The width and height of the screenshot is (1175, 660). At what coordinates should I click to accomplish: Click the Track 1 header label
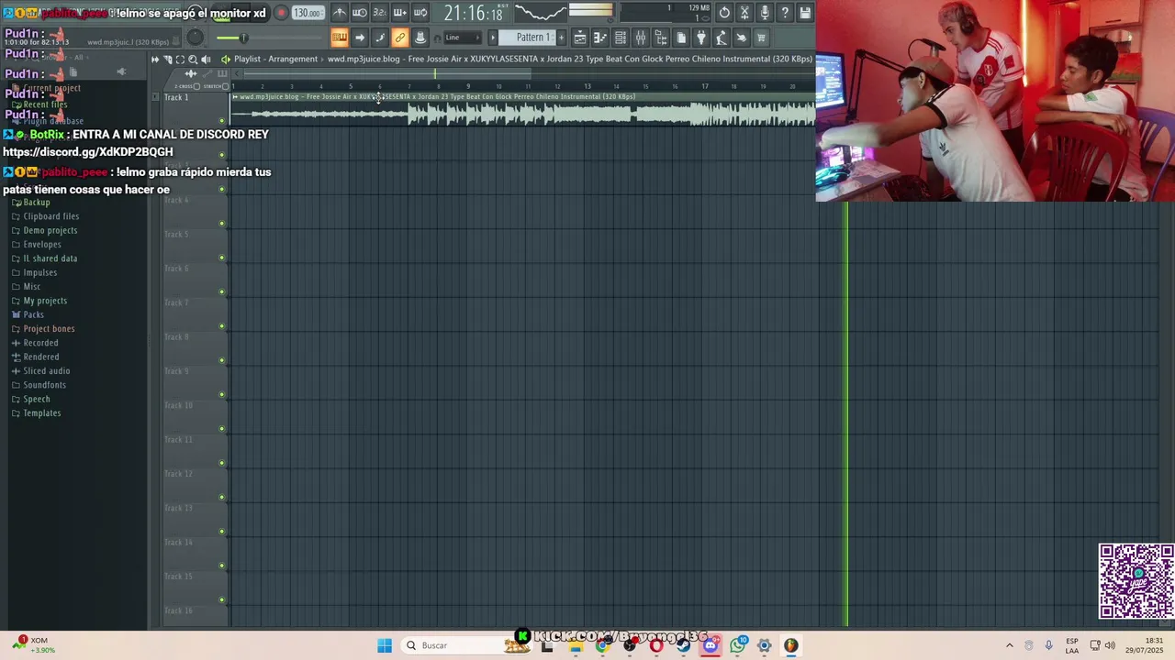point(176,97)
